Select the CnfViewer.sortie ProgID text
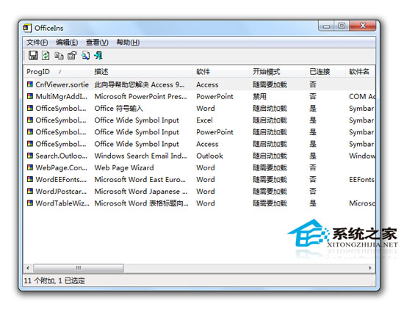404x312 pixels. tap(62, 84)
